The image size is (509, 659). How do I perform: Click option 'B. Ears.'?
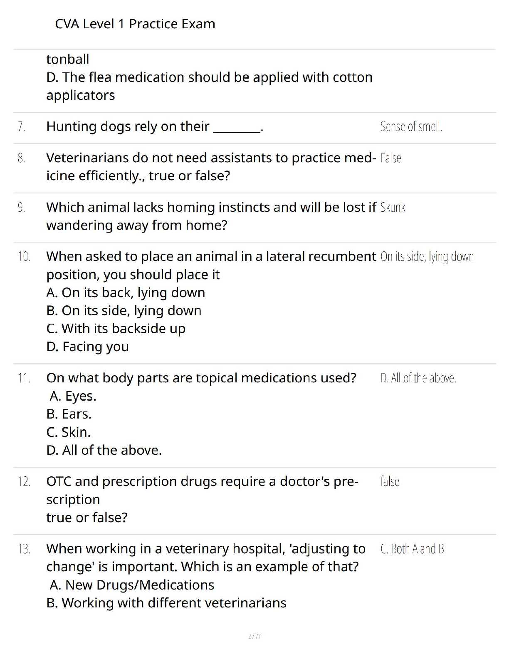(69, 414)
